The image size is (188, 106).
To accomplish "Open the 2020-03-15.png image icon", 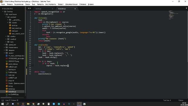I will pyautogui.click(x=7, y=61).
